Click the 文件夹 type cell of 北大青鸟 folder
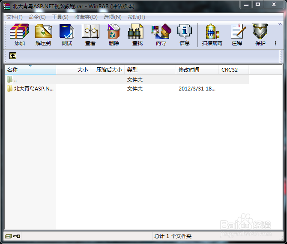 135,89
